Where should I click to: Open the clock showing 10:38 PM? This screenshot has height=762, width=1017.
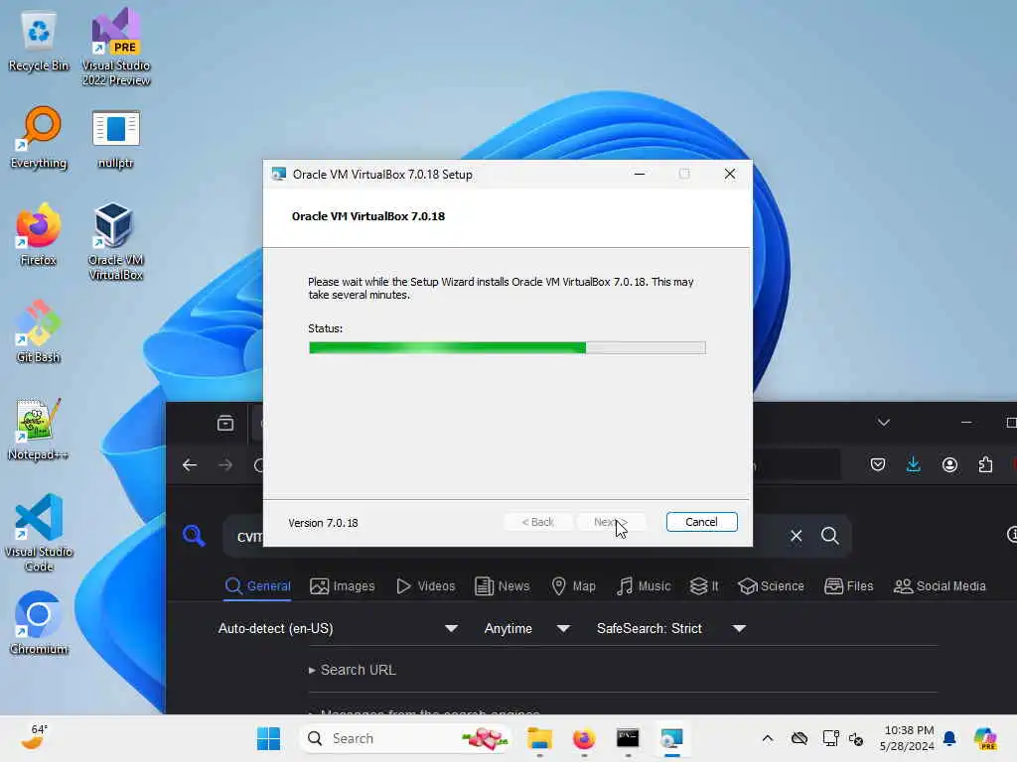tap(907, 738)
